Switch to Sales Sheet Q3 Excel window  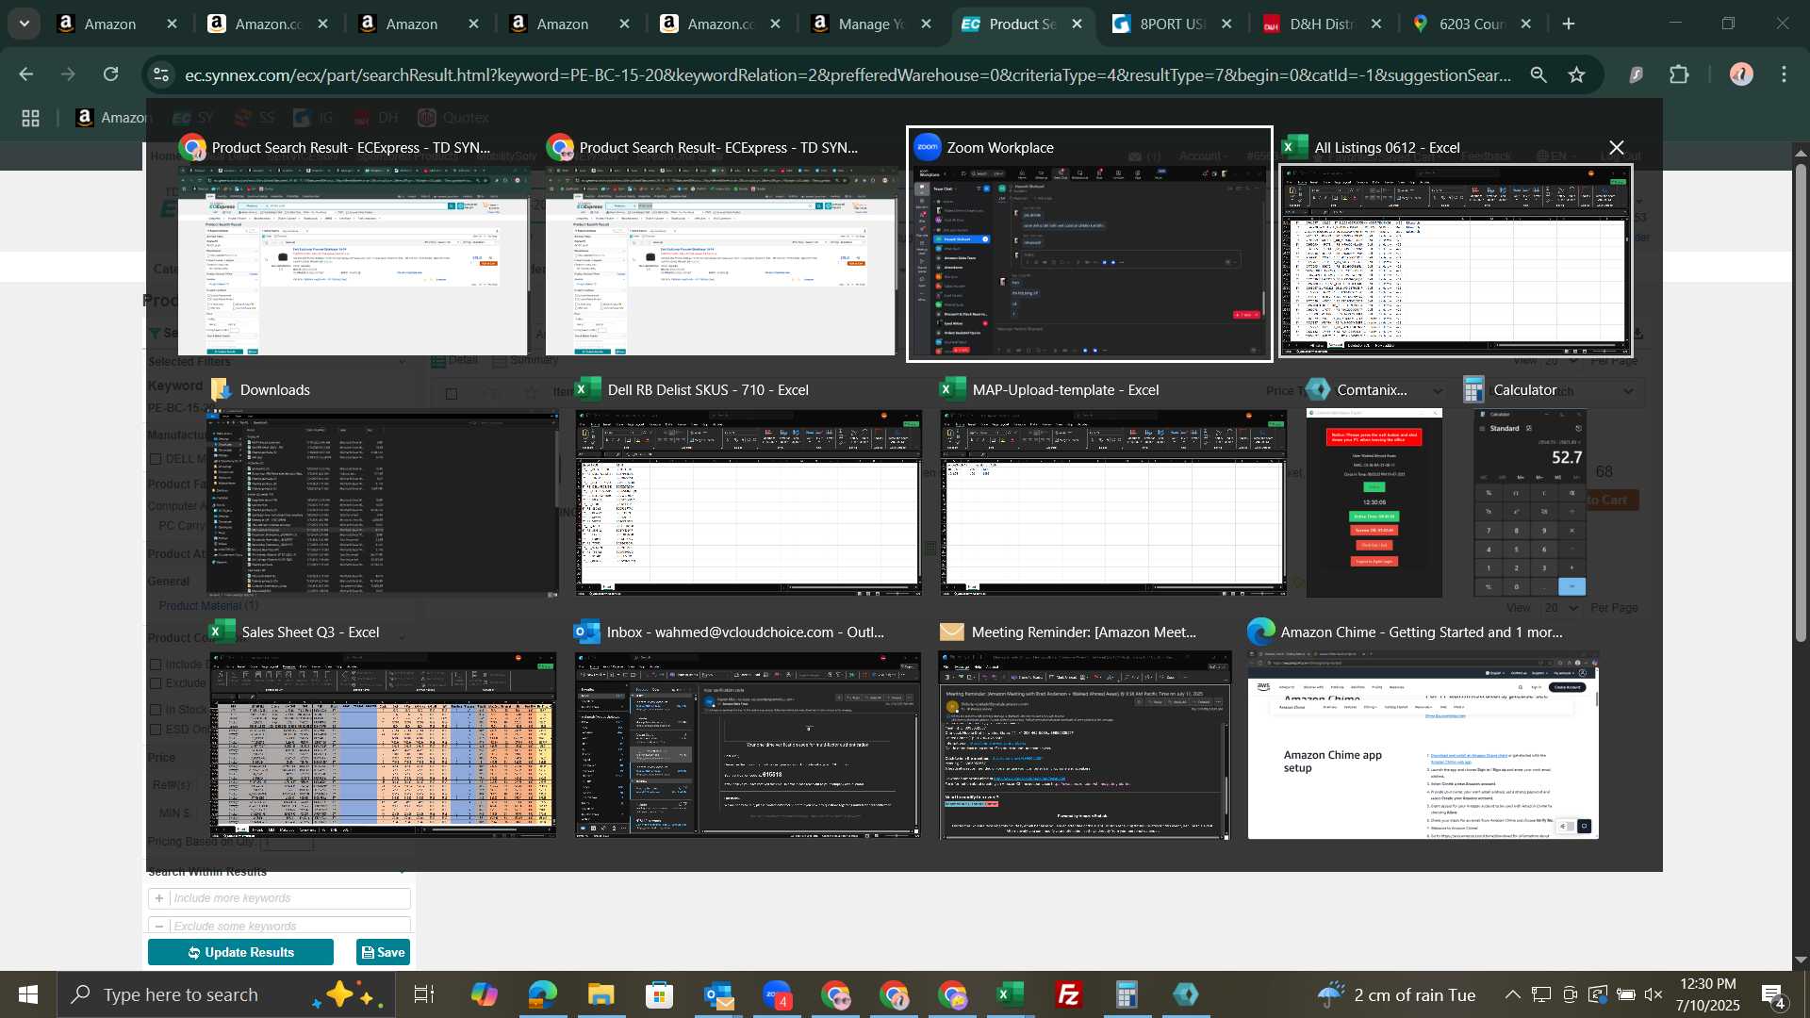click(383, 729)
